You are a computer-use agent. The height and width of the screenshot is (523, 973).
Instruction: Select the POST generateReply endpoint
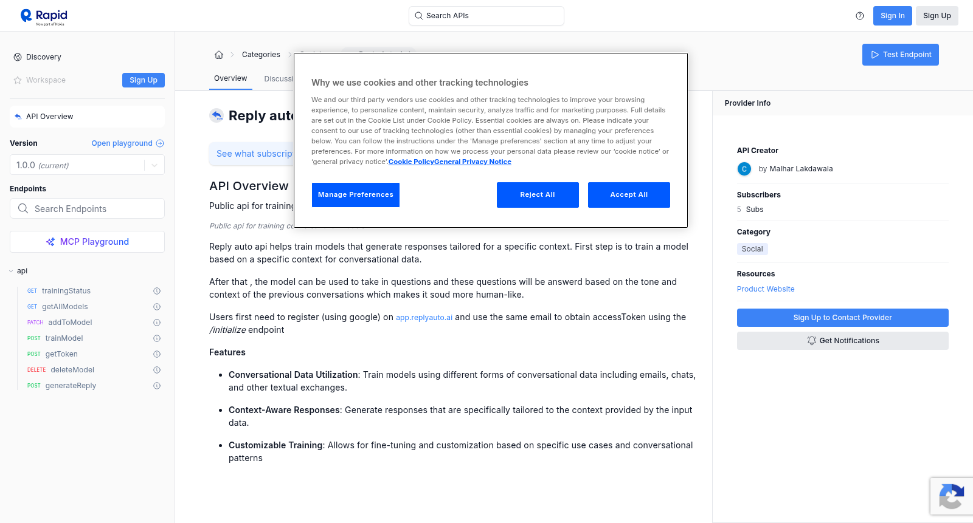click(x=61, y=386)
